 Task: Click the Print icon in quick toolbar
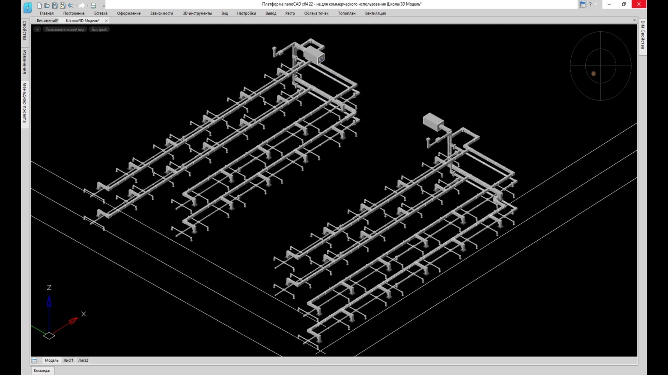click(93, 6)
